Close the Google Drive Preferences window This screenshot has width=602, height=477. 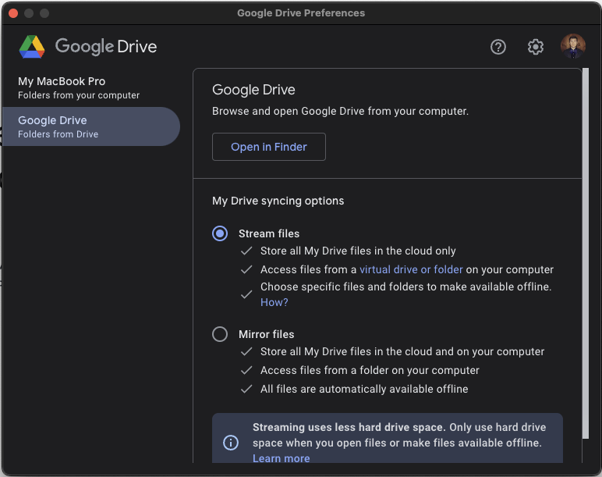coord(12,13)
